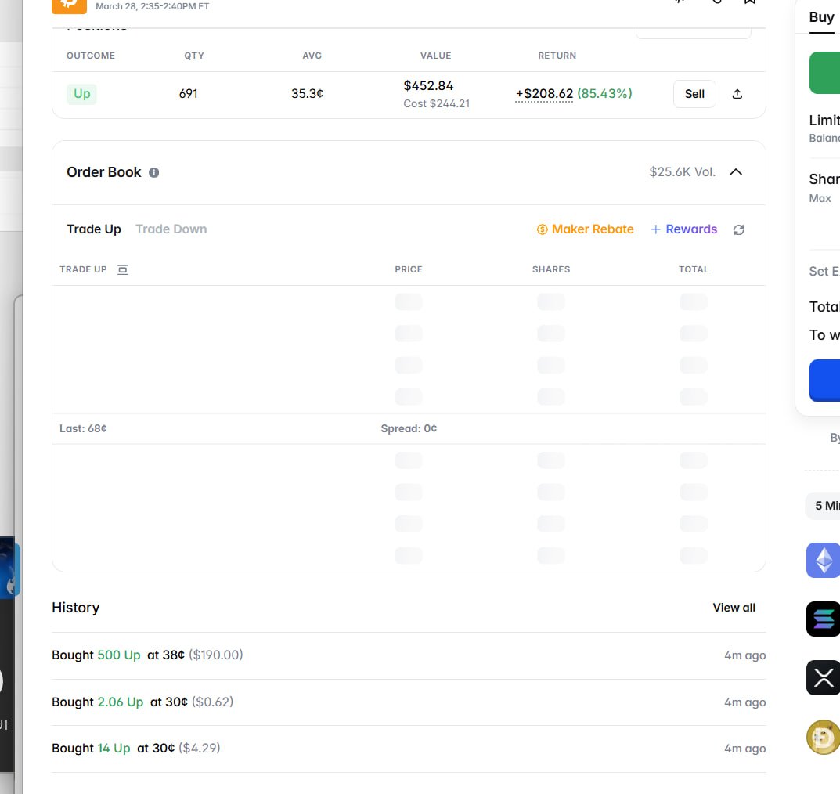Click the Spread: 0¢ label

409,428
